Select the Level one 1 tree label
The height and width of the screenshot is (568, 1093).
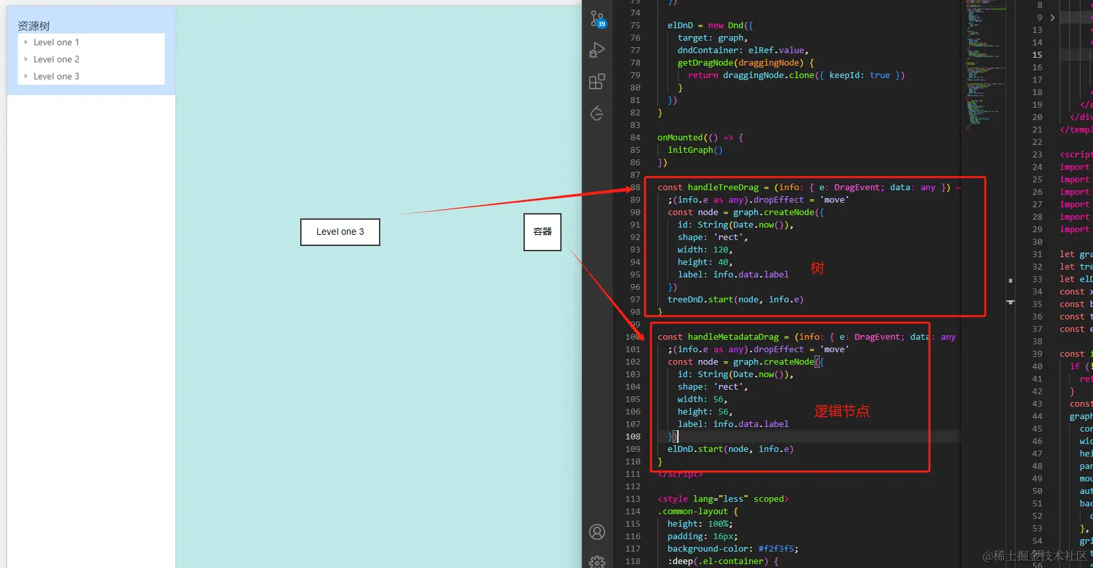[56, 42]
